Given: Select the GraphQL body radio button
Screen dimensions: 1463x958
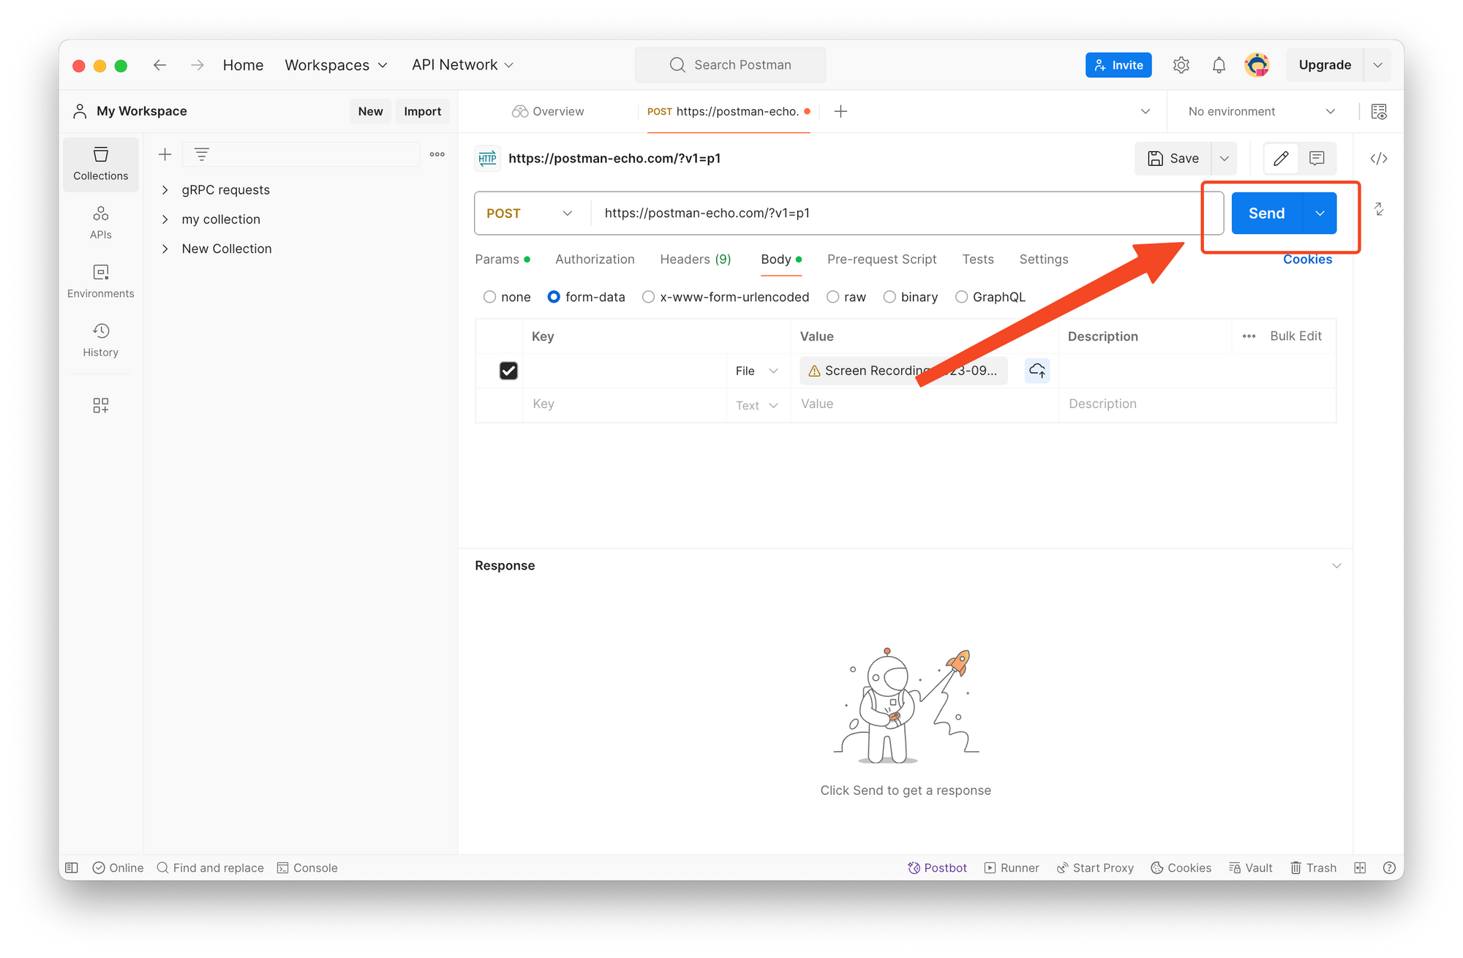Looking at the screenshot, I should (961, 297).
